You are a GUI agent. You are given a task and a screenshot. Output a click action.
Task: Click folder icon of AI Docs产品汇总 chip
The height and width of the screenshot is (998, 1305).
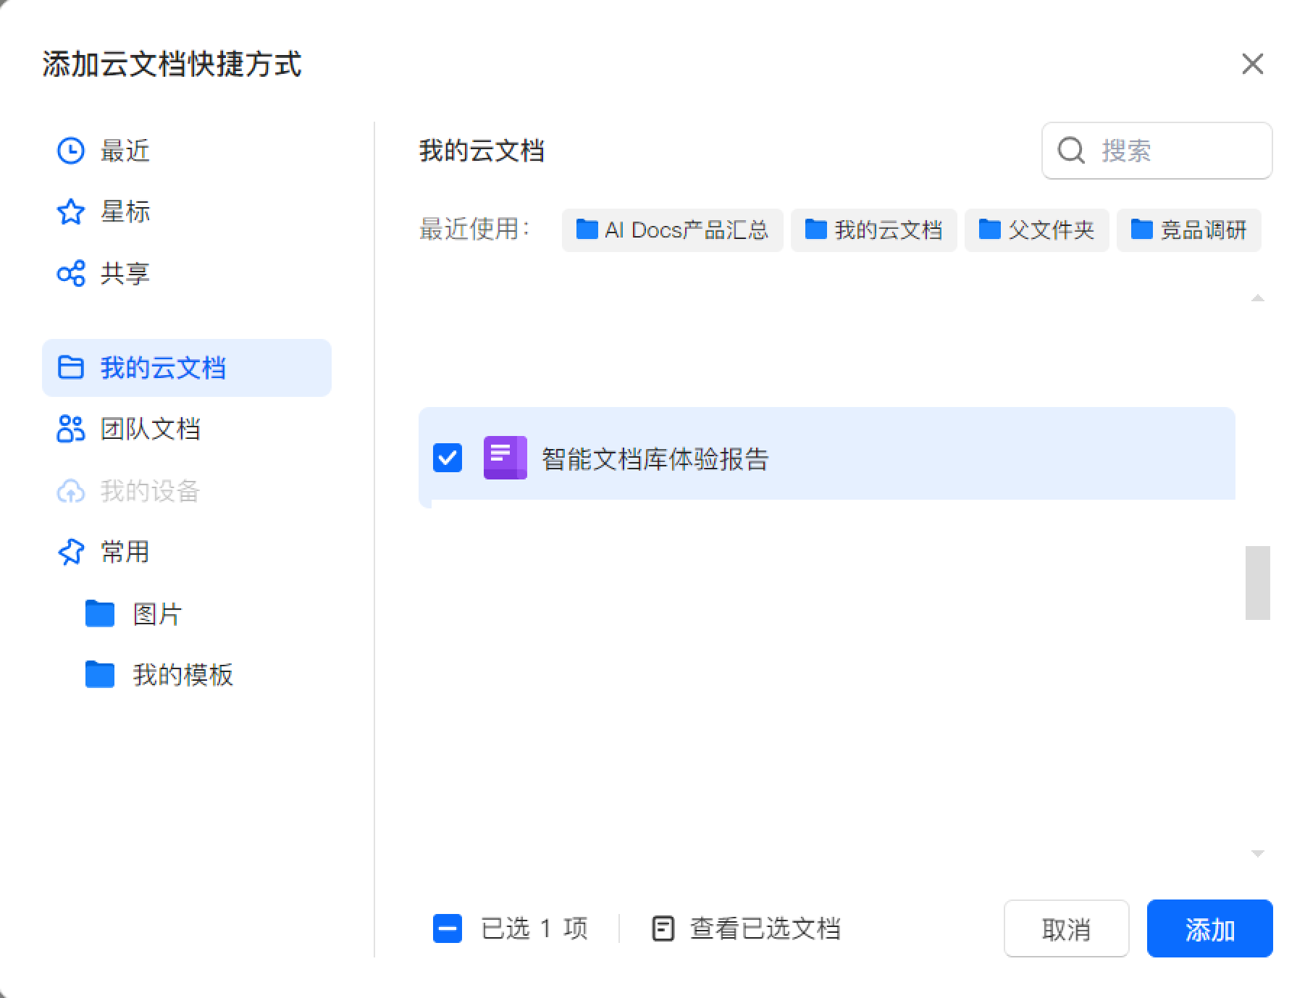[x=587, y=230]
